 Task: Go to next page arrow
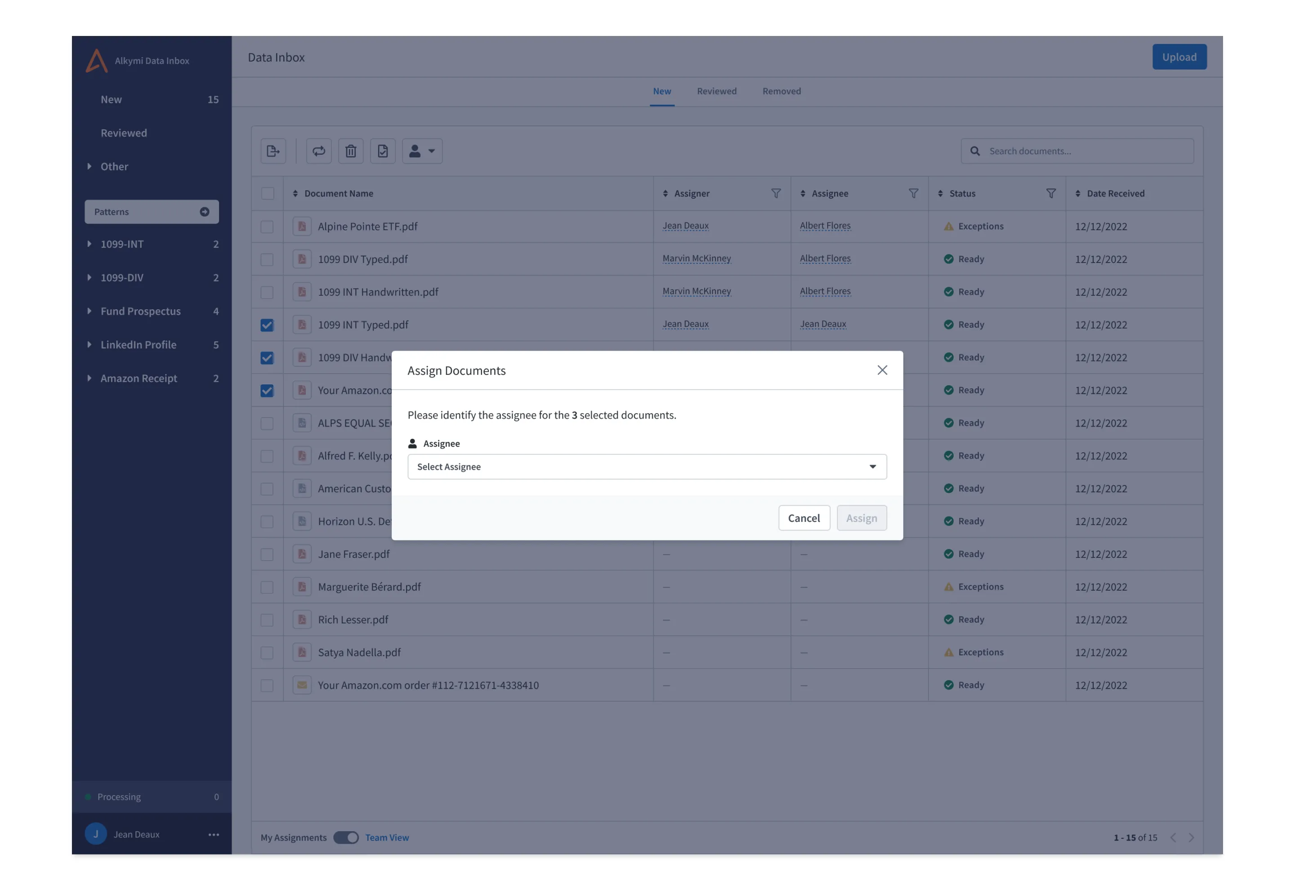[1191, 838]
